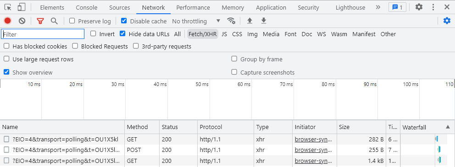Toggle the red filter funnel icon
This screenshot has height=167, width=455.
[x=40, y=21]
